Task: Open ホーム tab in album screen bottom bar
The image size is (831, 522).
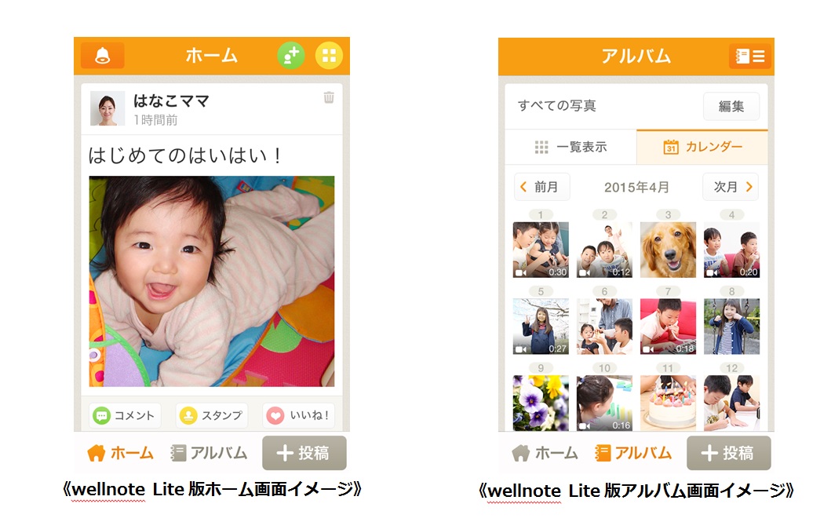Action: pyautogui.click(x=545, y=453)
